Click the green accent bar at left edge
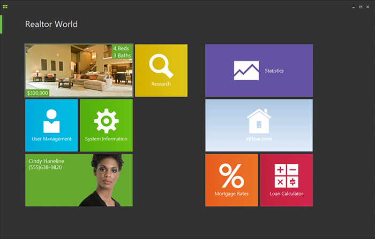Image resolution: width=375 pixels, height=239 pixels. [1, 25]
